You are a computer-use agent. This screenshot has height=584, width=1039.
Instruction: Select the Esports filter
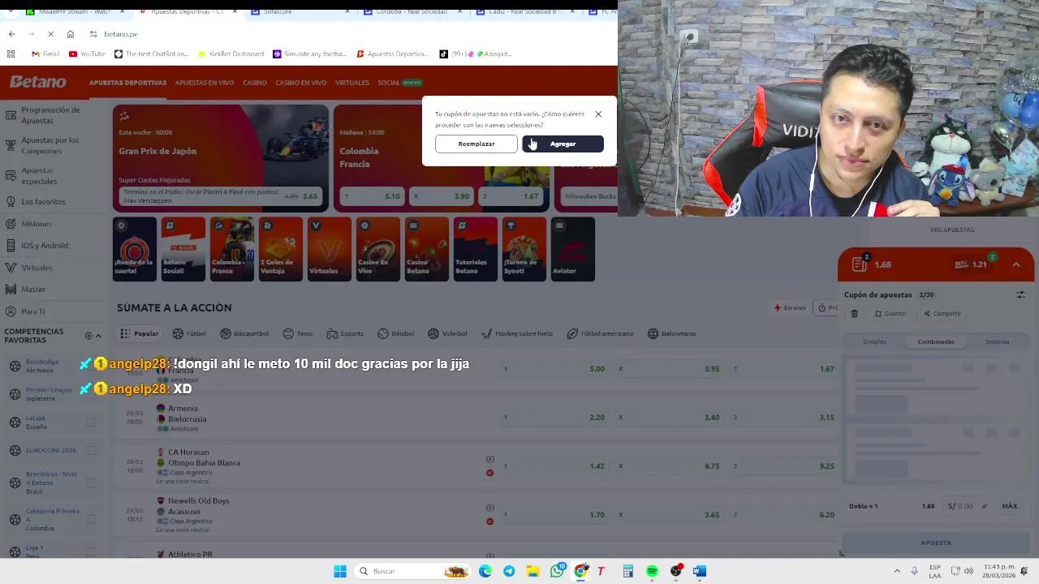pos(345,333)
